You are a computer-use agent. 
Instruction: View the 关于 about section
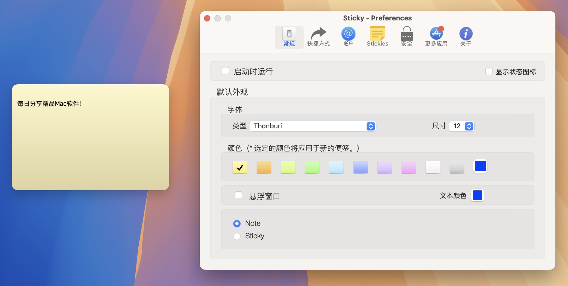click(x=465, y=37)
